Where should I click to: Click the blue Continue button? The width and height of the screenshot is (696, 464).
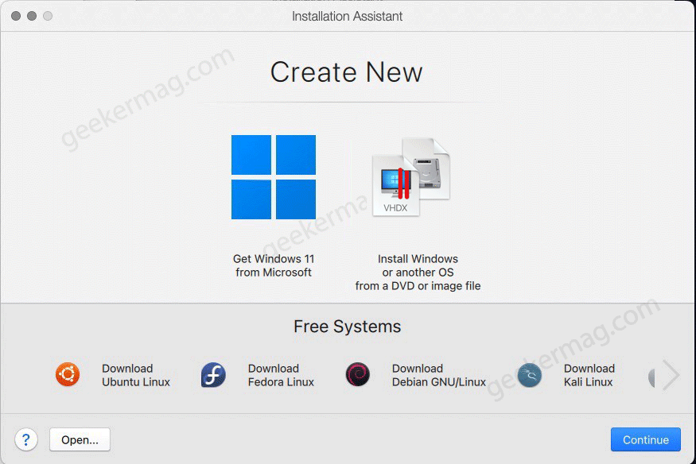click(645, 439)
